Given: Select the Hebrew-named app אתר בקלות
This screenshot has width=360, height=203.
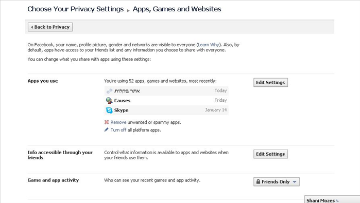Looking at the screenshot, I should pyautogui.click(x=127, y=91).
